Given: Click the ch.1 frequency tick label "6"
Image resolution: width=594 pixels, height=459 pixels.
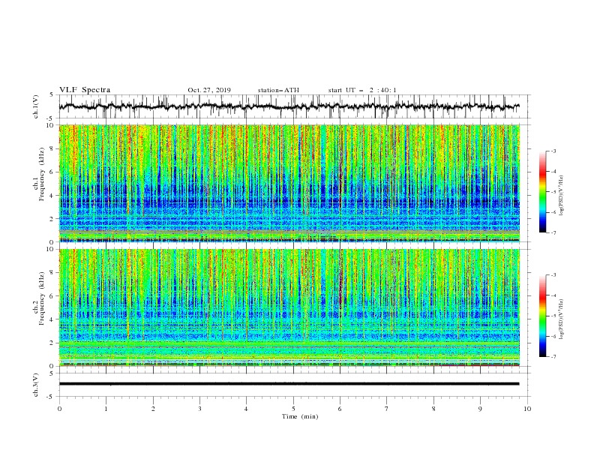Looking at the screenshot, I should pyautogui.click(x=52, y=172).
